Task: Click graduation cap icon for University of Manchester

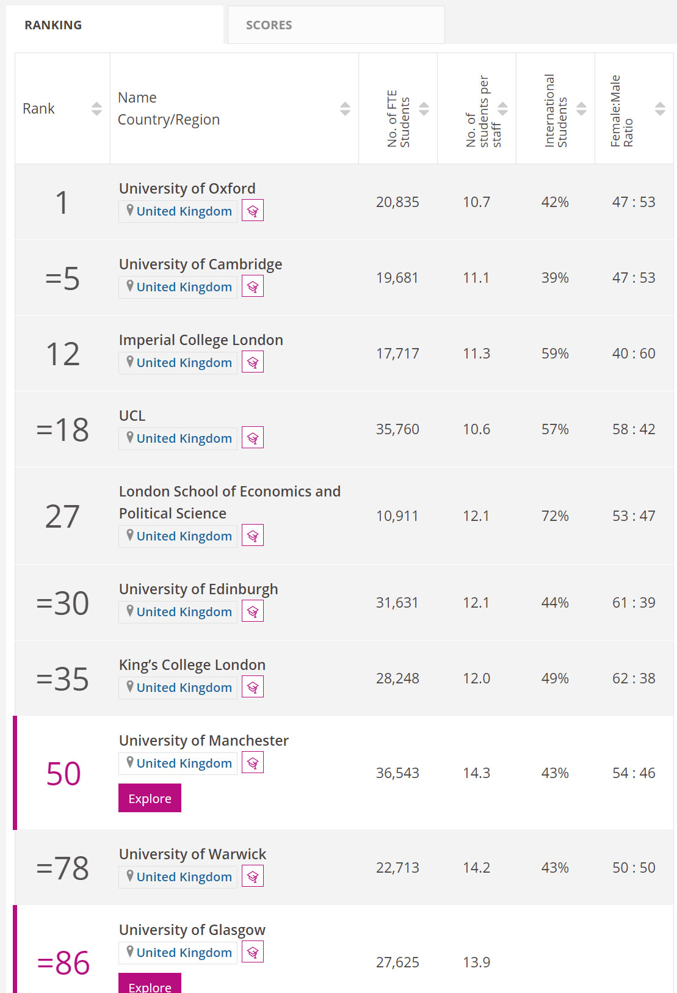Action: click(253, 763)
